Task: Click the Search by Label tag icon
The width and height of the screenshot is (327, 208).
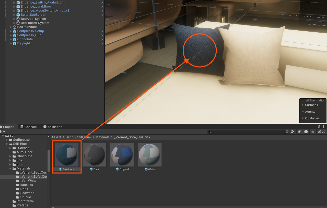Action: point(299,132)
